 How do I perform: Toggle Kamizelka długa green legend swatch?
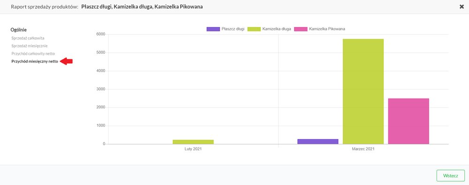[254, 29]
